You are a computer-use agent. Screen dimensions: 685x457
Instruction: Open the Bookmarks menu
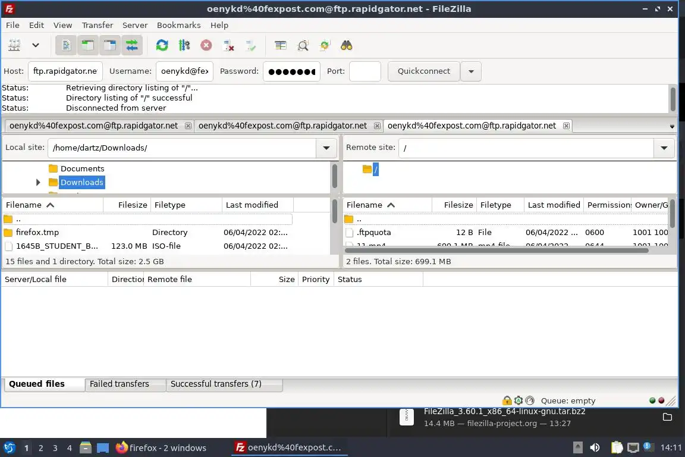tap(178, 26)
